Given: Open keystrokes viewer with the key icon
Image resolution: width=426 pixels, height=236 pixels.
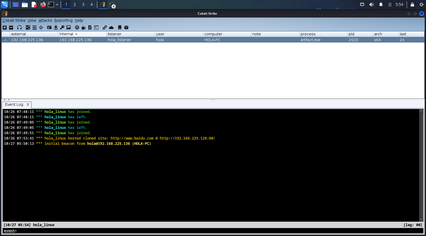Looking at the screenshot, I should (x=62, y=27).
